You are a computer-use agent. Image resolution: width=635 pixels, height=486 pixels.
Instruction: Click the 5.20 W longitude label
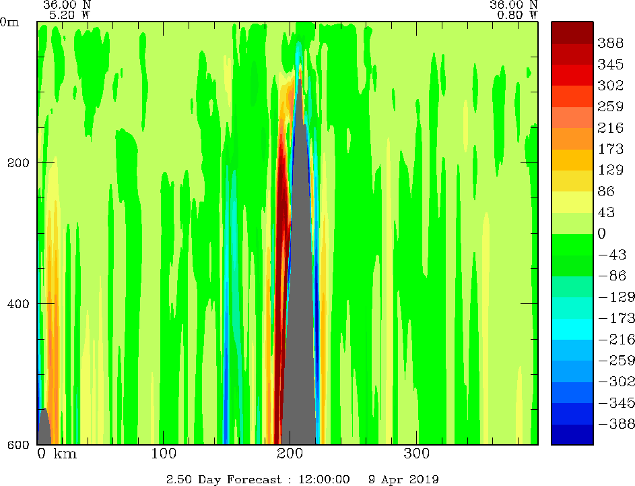(x=69, y=16)
